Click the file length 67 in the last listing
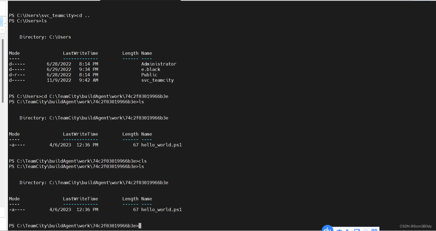 tap(136, 209)
